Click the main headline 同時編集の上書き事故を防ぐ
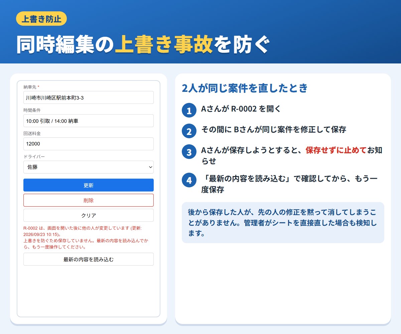 click(142, 44)
